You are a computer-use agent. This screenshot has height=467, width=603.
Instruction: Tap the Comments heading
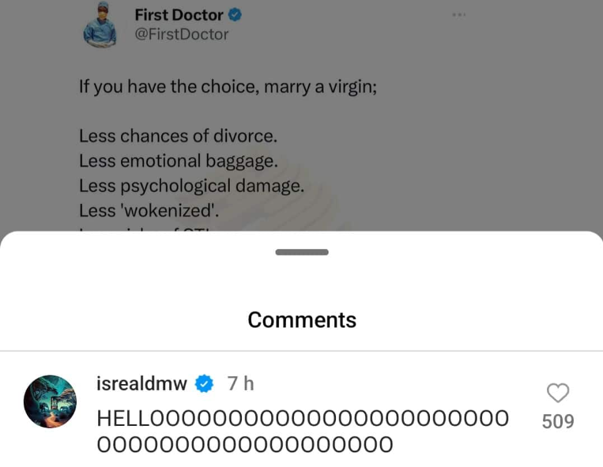[302, 320]
